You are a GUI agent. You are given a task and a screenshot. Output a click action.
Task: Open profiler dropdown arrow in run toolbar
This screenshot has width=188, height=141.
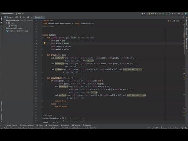point(172,14)
